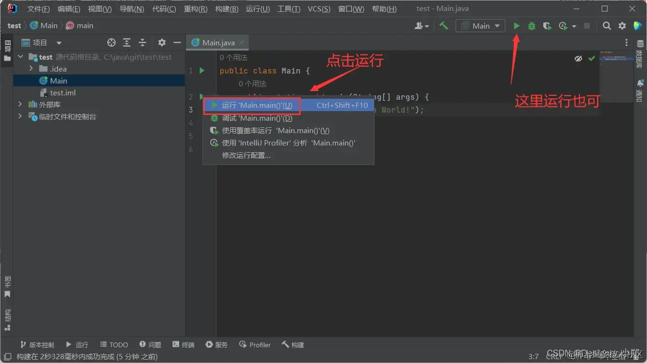Choose IntelliJ Profiler 分析 entry
Image resolution: width=647 pixels, height=363 pixels.
(x=288, y=143)
